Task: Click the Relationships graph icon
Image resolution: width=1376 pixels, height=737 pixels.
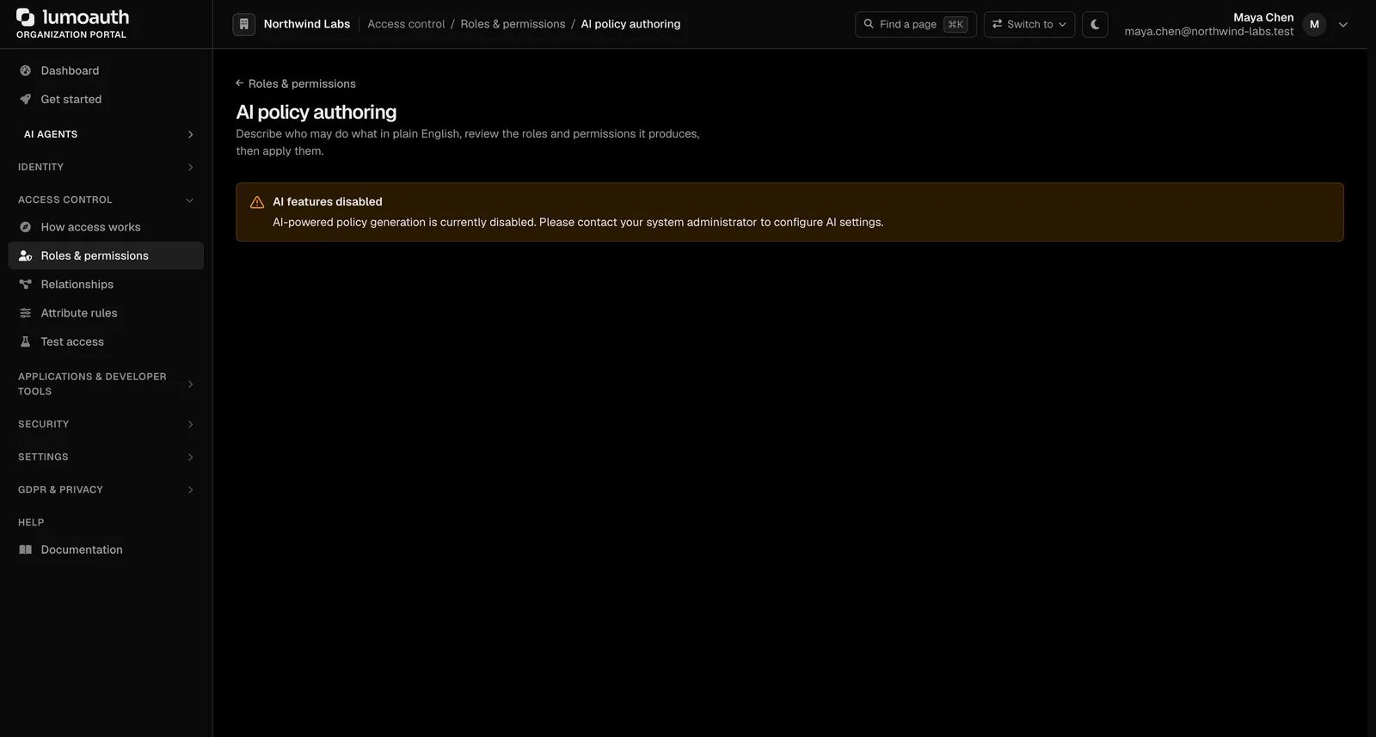Action: tap(26, 285)
